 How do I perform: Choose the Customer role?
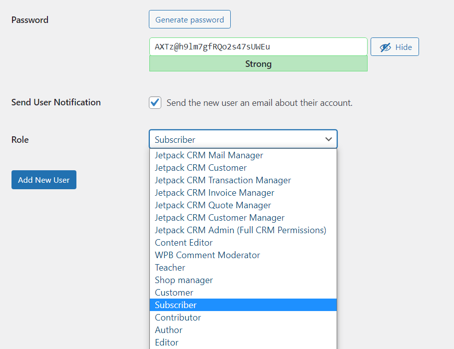tap(174, 292)
